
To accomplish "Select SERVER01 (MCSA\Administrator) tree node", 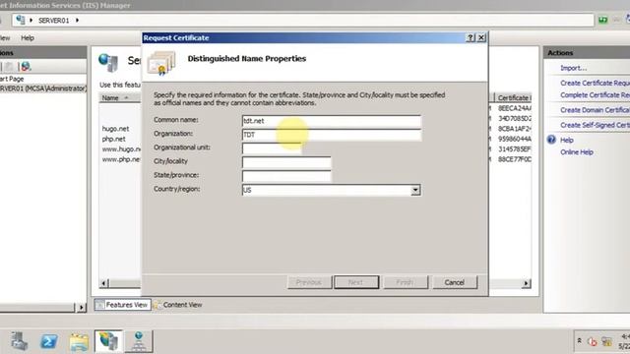I will click(x=42, y=88).
